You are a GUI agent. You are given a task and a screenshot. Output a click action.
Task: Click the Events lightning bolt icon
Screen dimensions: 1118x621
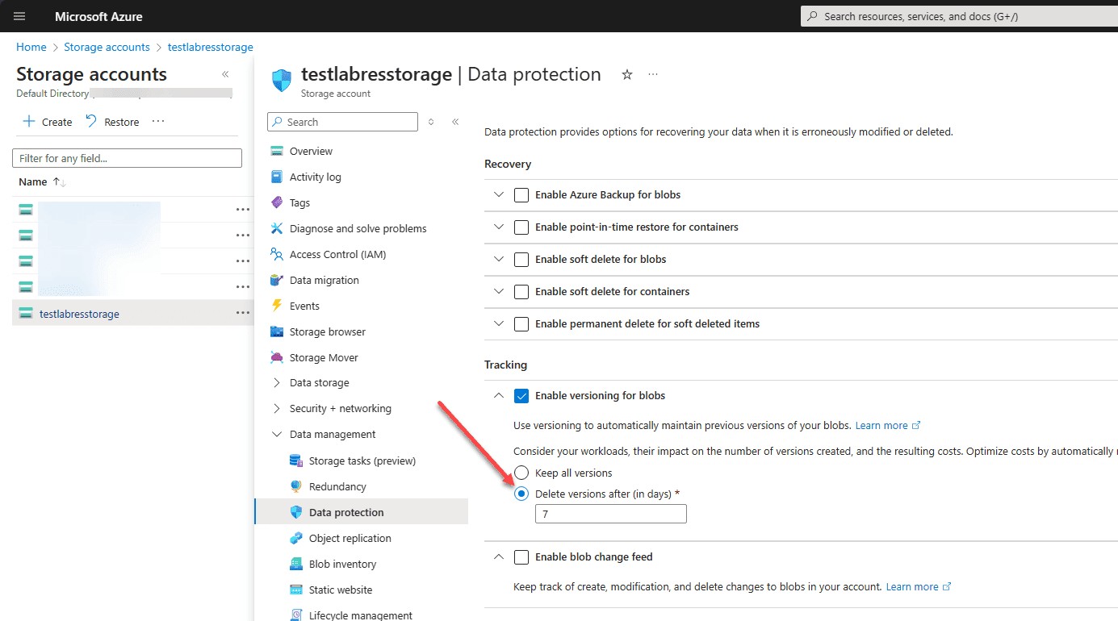[277, 306]
